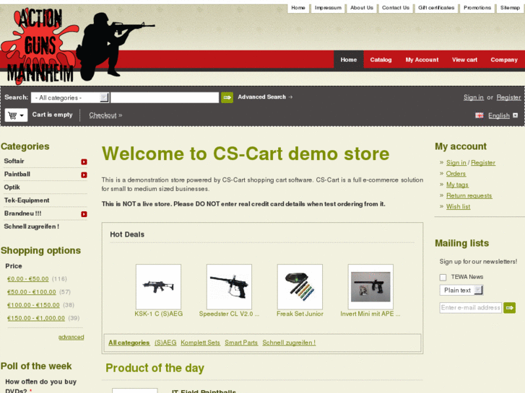Open the All categories search dropdown

click(x=70, y=97)
